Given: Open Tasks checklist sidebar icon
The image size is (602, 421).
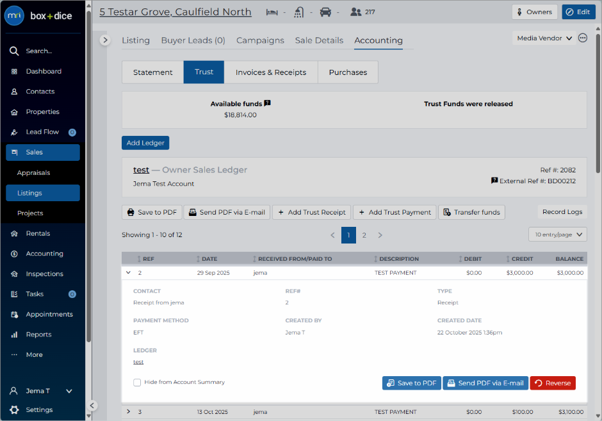Looking at the screenshot, I should [x=14, y=294].
